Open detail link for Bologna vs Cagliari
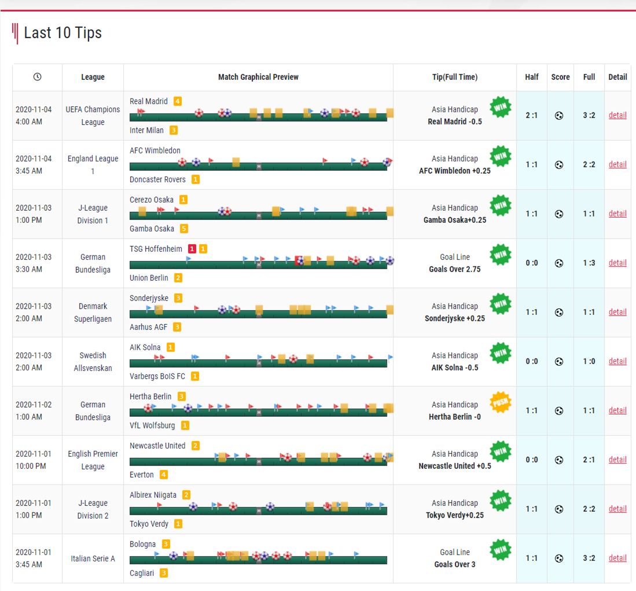This screenshot has height=591, width=636. coord(617,558)
